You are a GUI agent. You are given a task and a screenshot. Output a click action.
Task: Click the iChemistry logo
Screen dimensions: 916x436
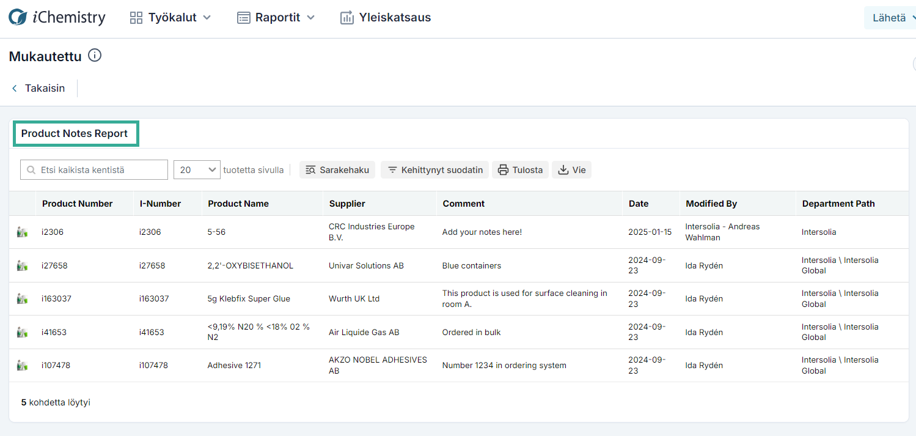[57, 17]
